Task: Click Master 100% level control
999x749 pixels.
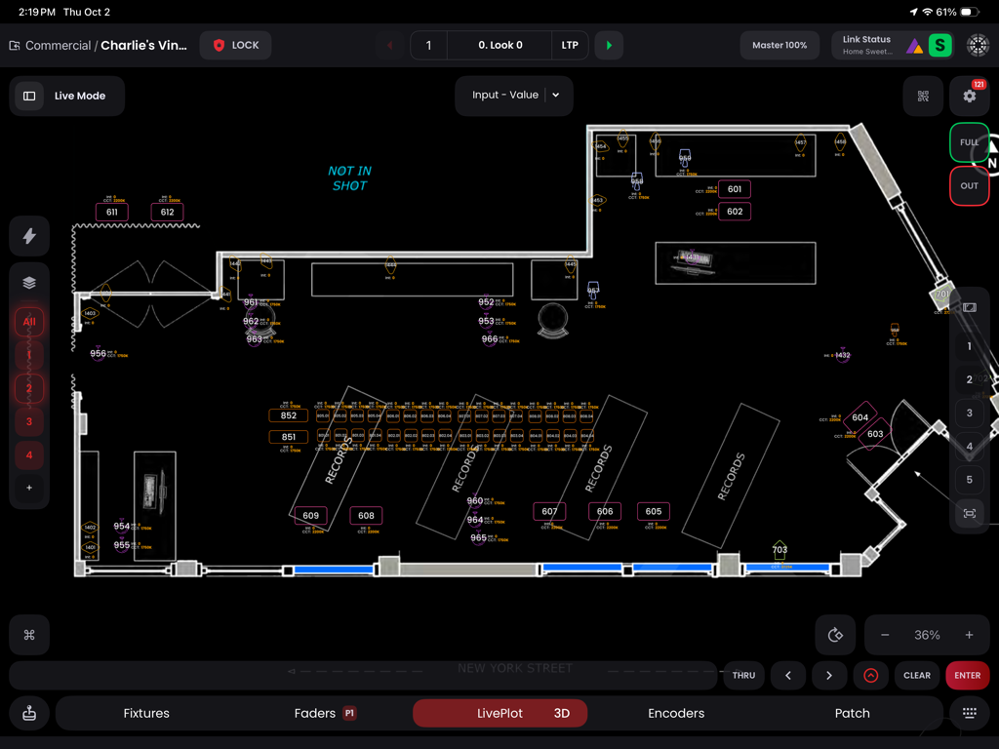Action: [779, 45]
